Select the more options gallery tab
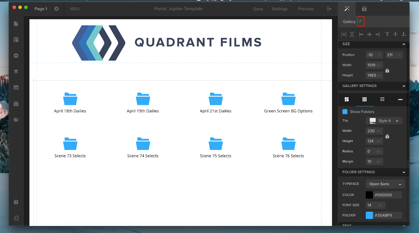 click(x=400, y=99)
